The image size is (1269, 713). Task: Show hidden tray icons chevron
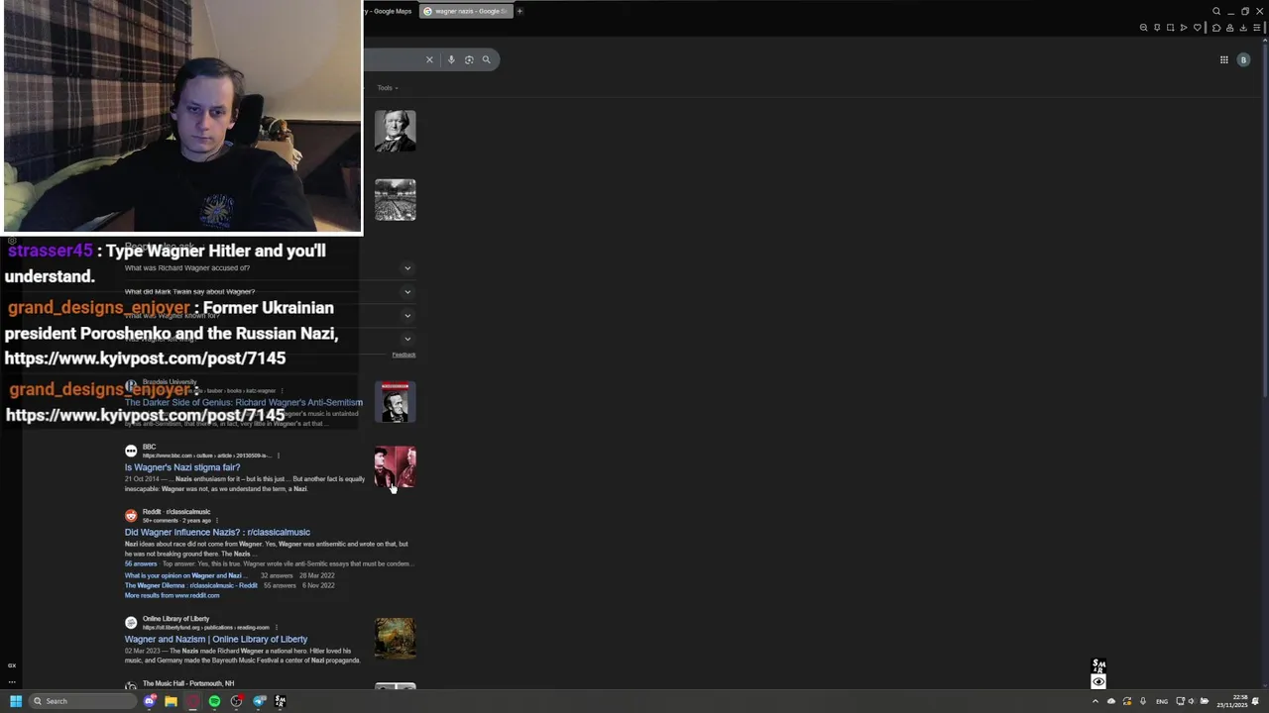coord(1096,701)
